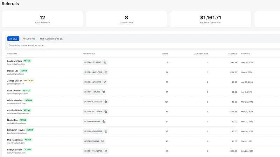Sort by the Created column header
This screenshot has width=280, height=157.
click(x=246, y=54)
